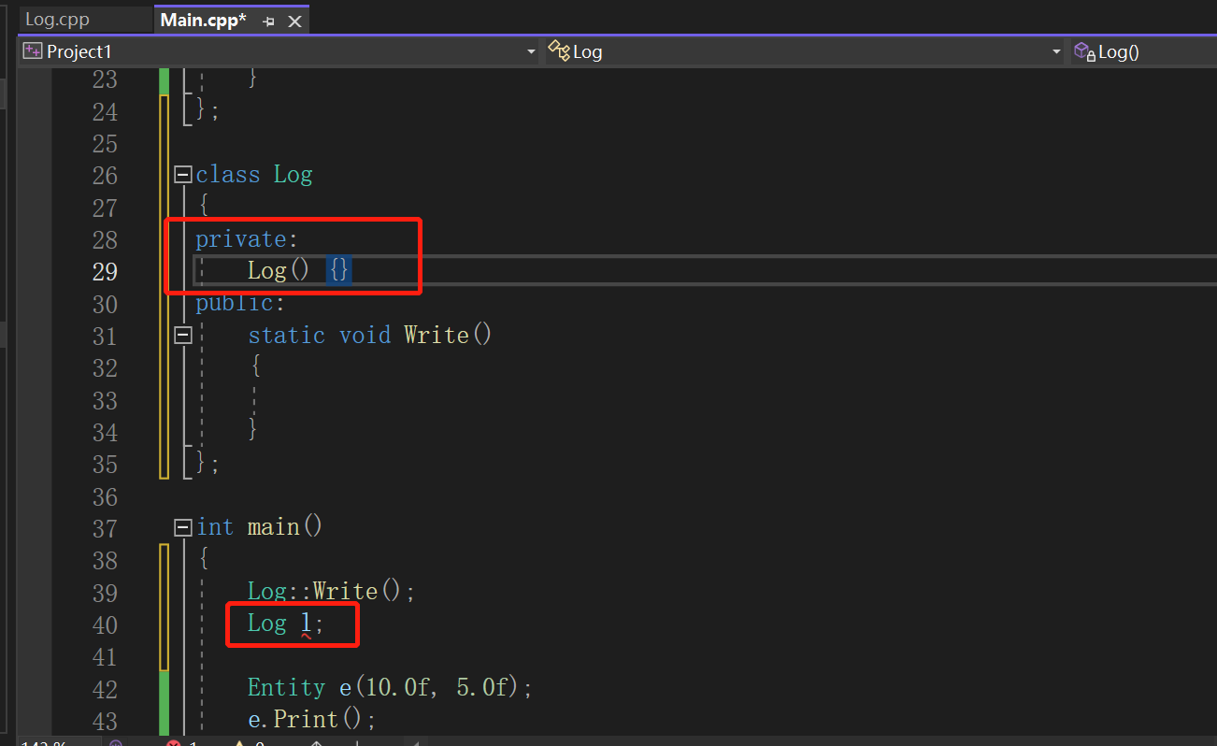Click 'main' in int main()
The height and width of the screenshot is (746, 1217).
click(x=274, y=527)
